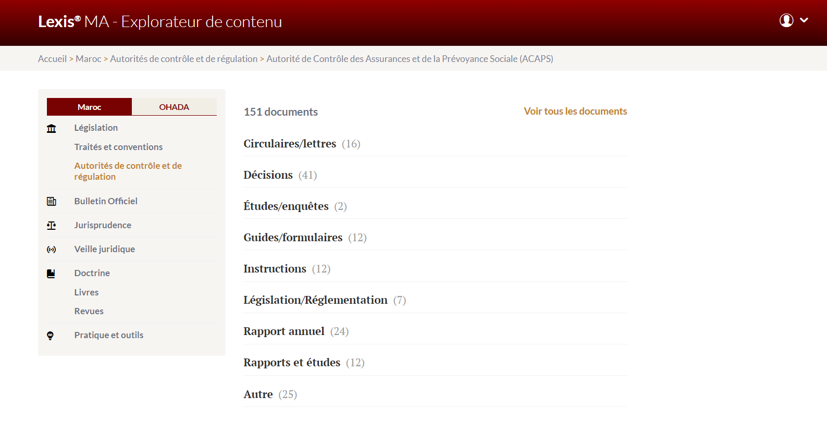Click the Doctrine book icon
The height and width of the screenshot is (421, 827).
[x=51, y=274]
